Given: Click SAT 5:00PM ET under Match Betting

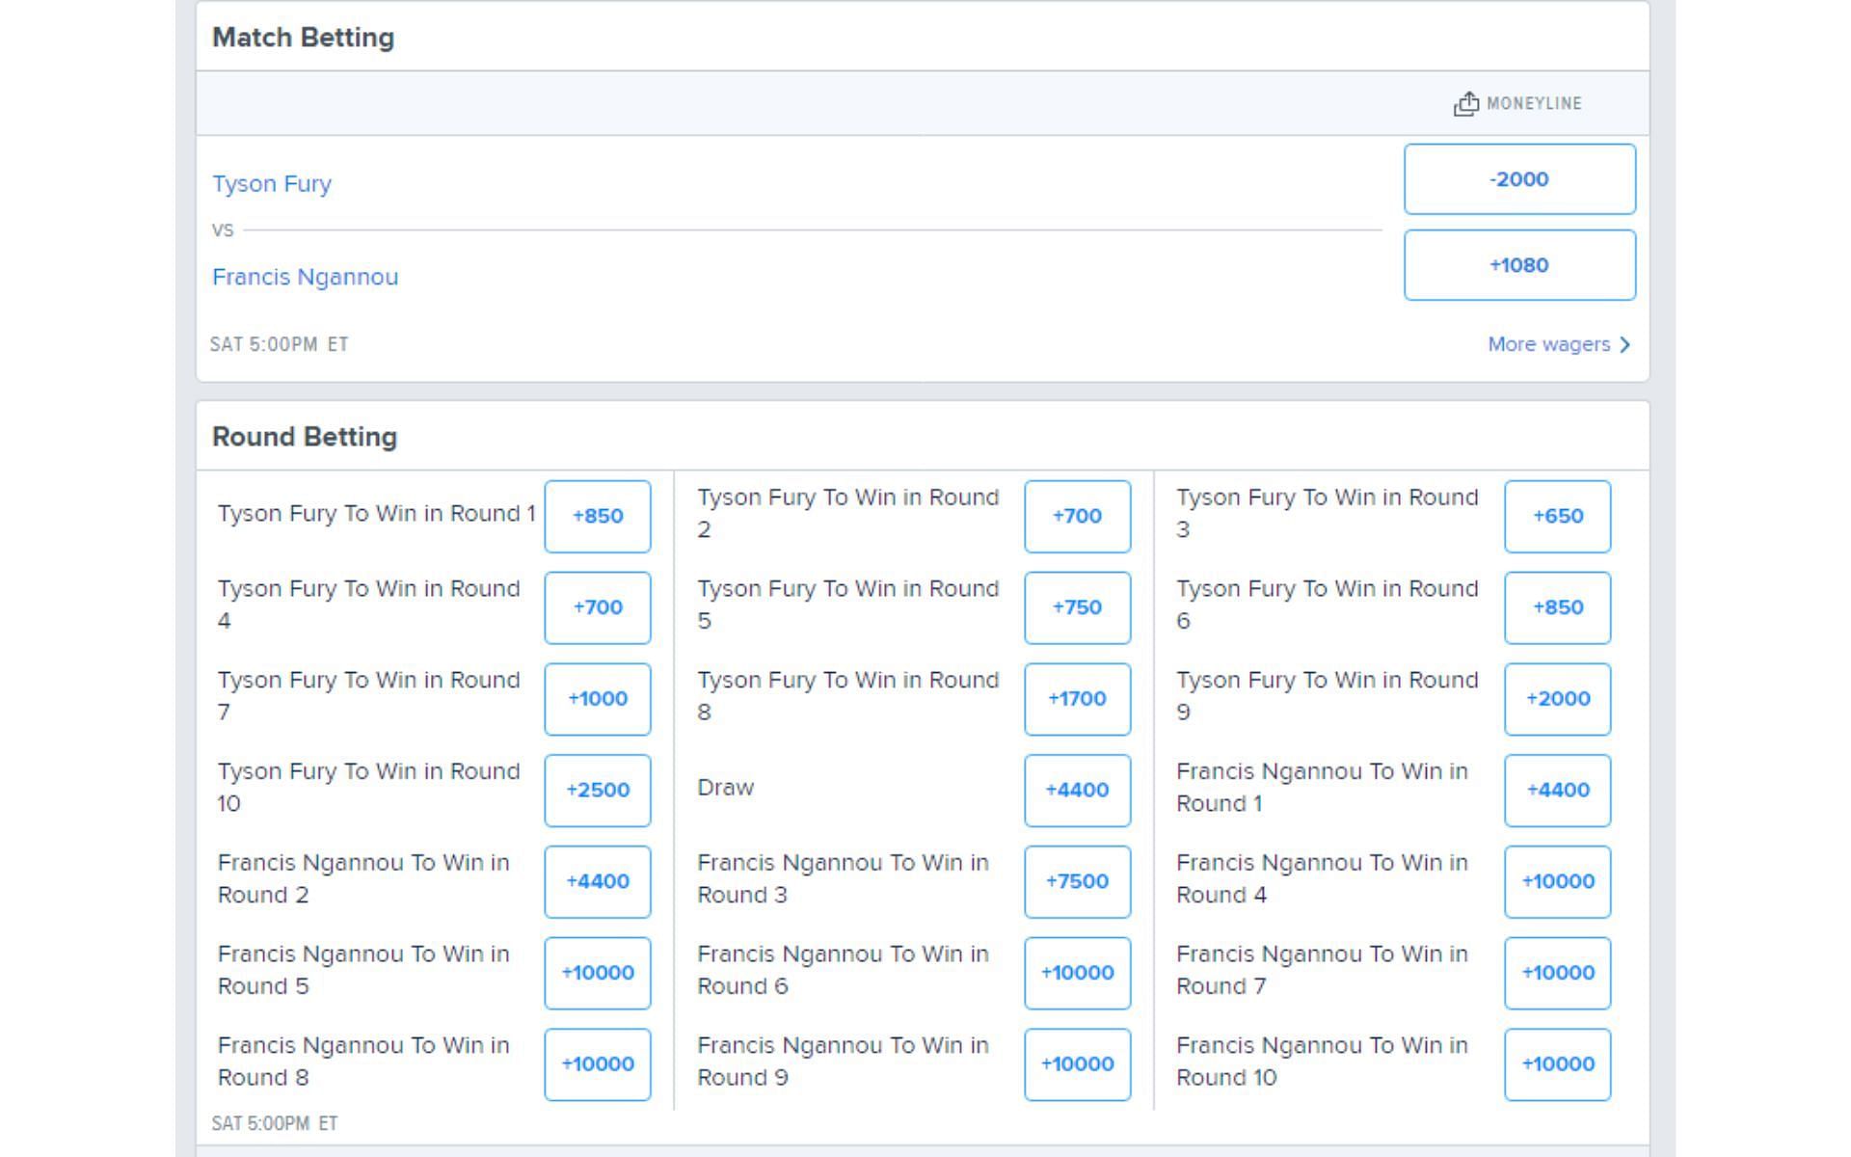Looking at the screenshot, I should pos(279,344).
